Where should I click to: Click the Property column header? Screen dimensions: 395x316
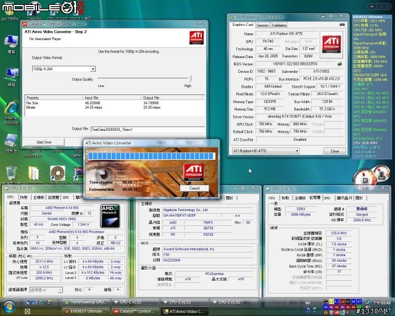click(54, 98)
